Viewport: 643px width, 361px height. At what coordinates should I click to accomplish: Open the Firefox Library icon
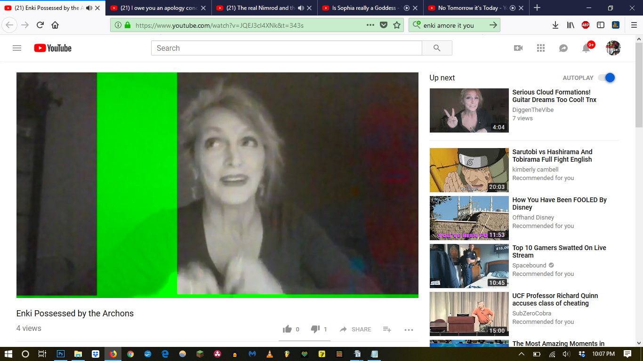[571, 25]
